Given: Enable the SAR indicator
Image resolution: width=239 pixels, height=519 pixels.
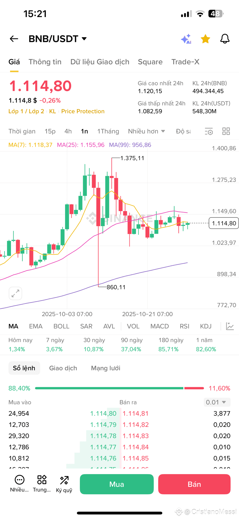Looking at the screenshot, I should 86,326.
